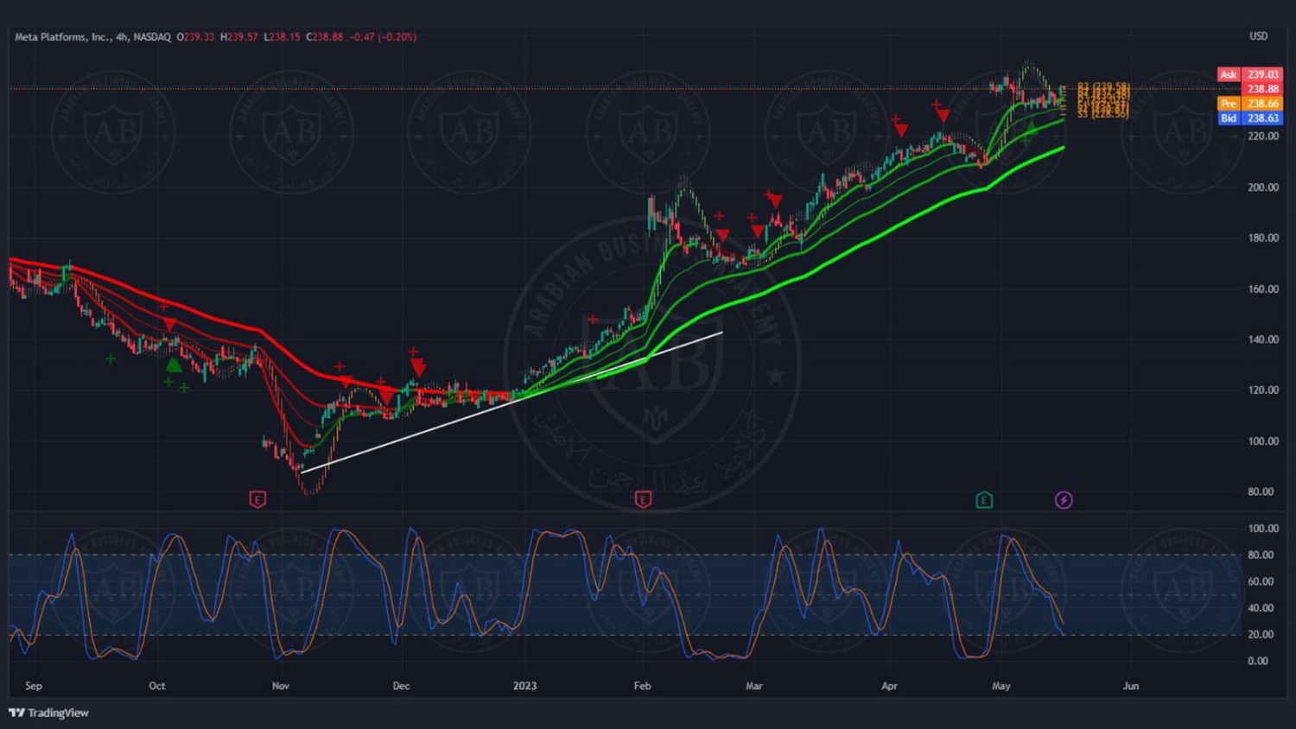1296x729 pixels.
Task: Click the red earnings marker near February
Action: [x=643, y=499]
